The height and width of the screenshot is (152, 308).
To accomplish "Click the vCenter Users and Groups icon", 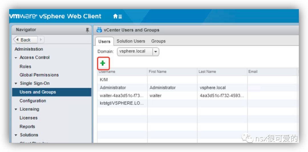I will tap(100, 30).
